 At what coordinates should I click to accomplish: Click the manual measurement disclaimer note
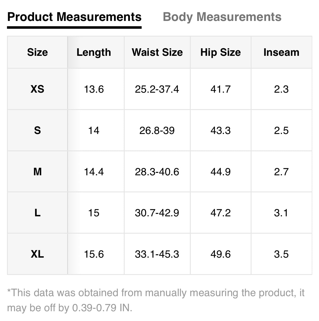click(x=156, y=300)
